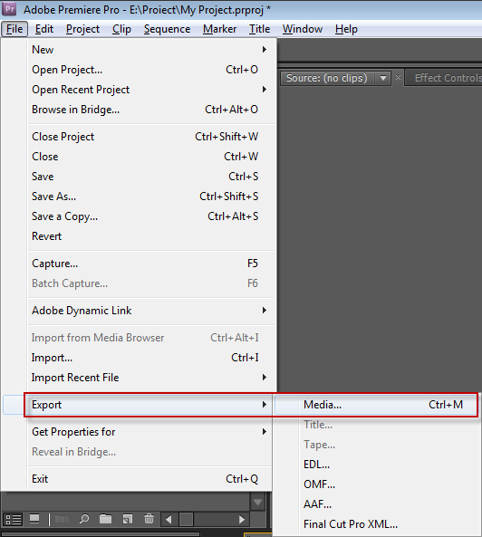
Task: Choose EDL... in Export submenu
Action: [378, 465]
